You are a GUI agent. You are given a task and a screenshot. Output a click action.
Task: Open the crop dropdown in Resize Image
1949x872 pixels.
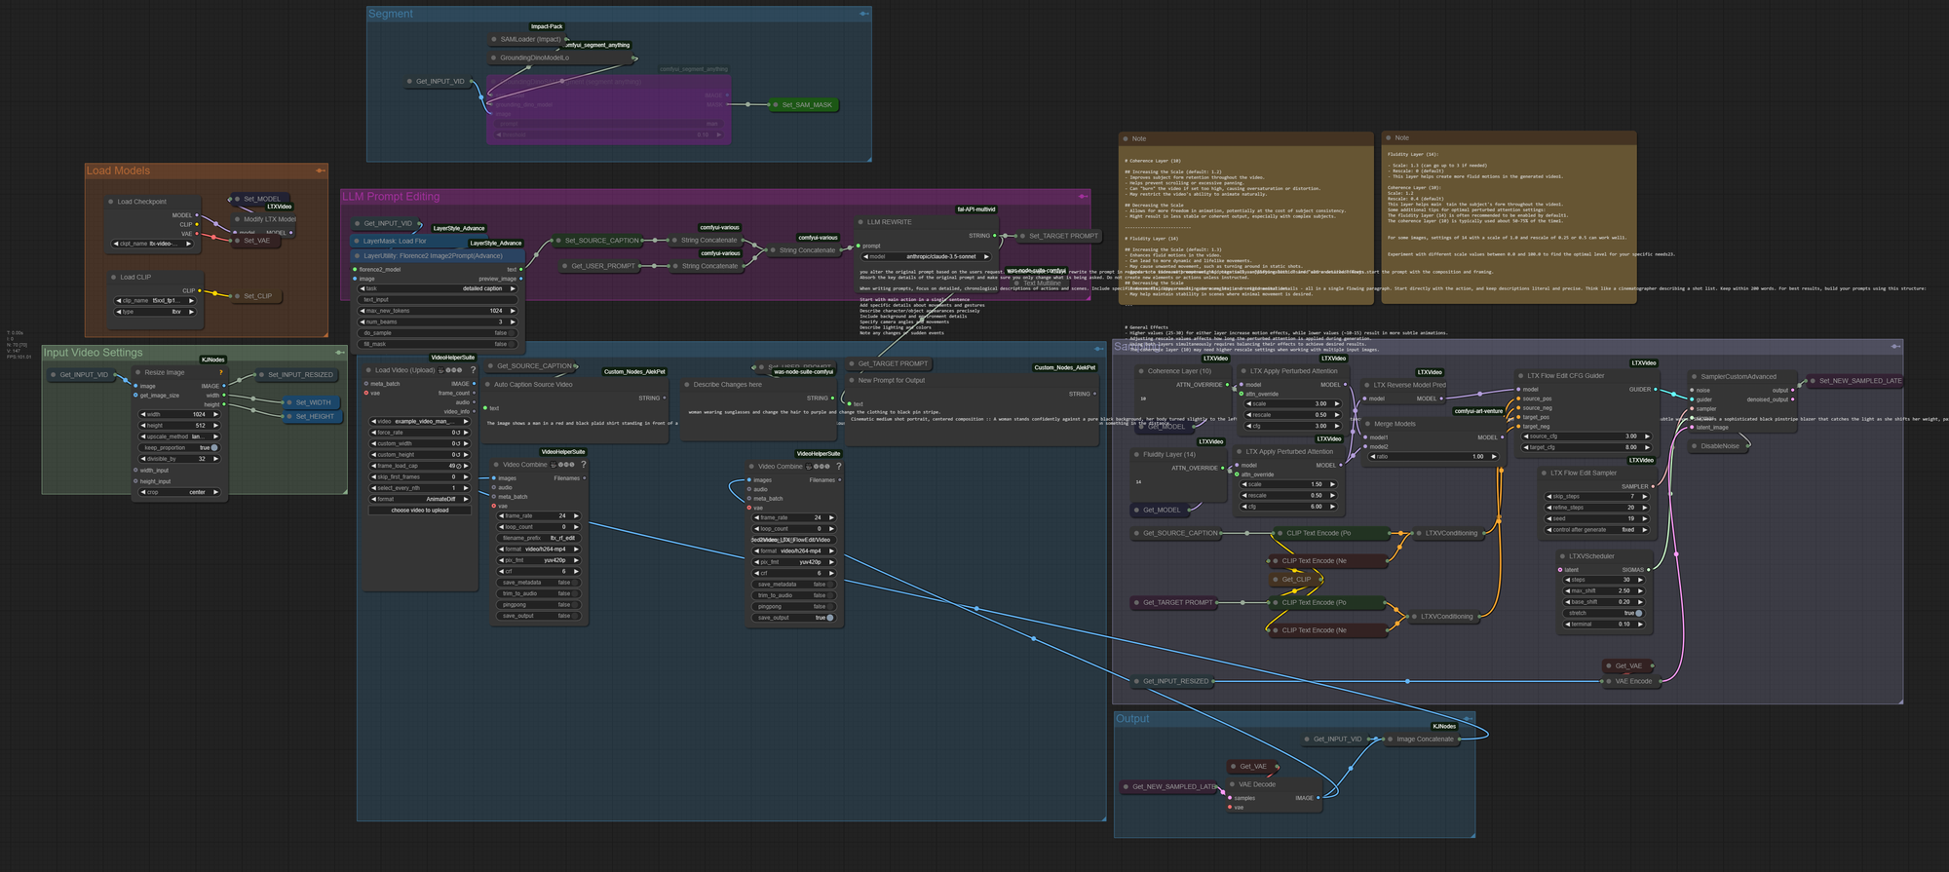coord(180,492)
